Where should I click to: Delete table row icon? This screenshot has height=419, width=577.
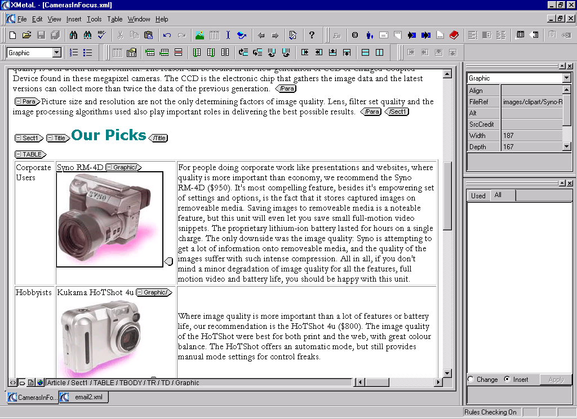pos(178,52)
